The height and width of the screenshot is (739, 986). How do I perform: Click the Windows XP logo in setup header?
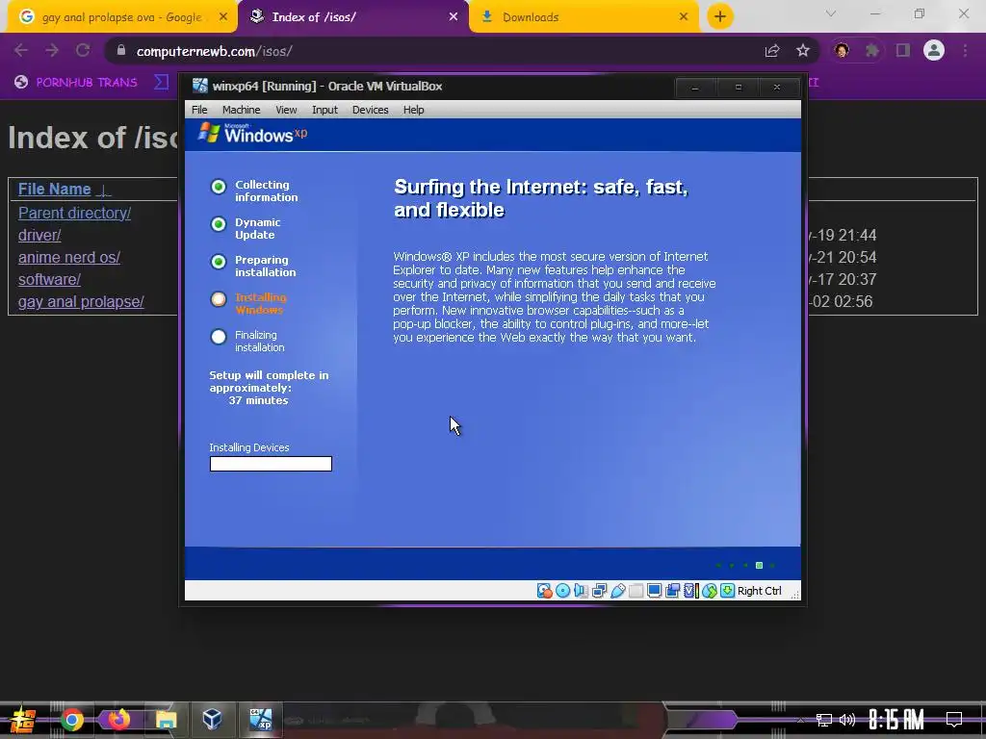[x=253, y=133]
